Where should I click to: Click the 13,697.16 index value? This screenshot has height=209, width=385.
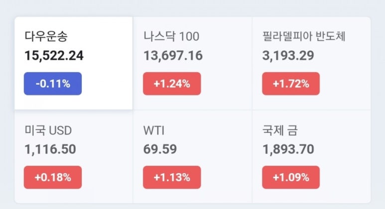(x=173, y=56)
